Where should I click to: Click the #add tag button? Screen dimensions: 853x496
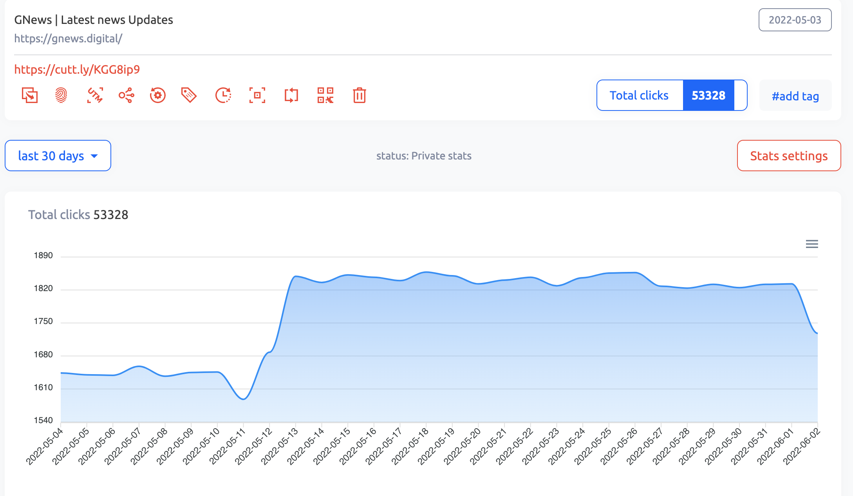[x=795, y=96]
